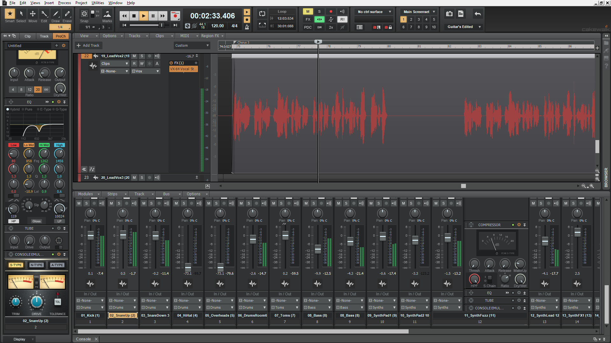This screenshot has width=611, height=343.
Task: Select the N-TYPE console emulation button
Action: click(36, 265)
